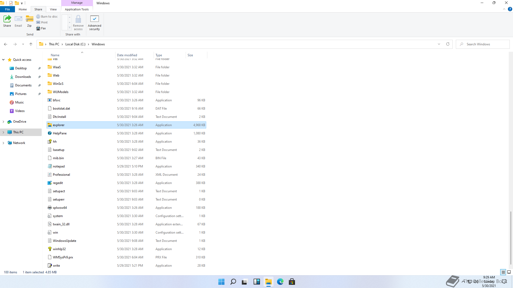Click Burn to disc option
This screenshot has height=288, width=513.
click(47, 17)
